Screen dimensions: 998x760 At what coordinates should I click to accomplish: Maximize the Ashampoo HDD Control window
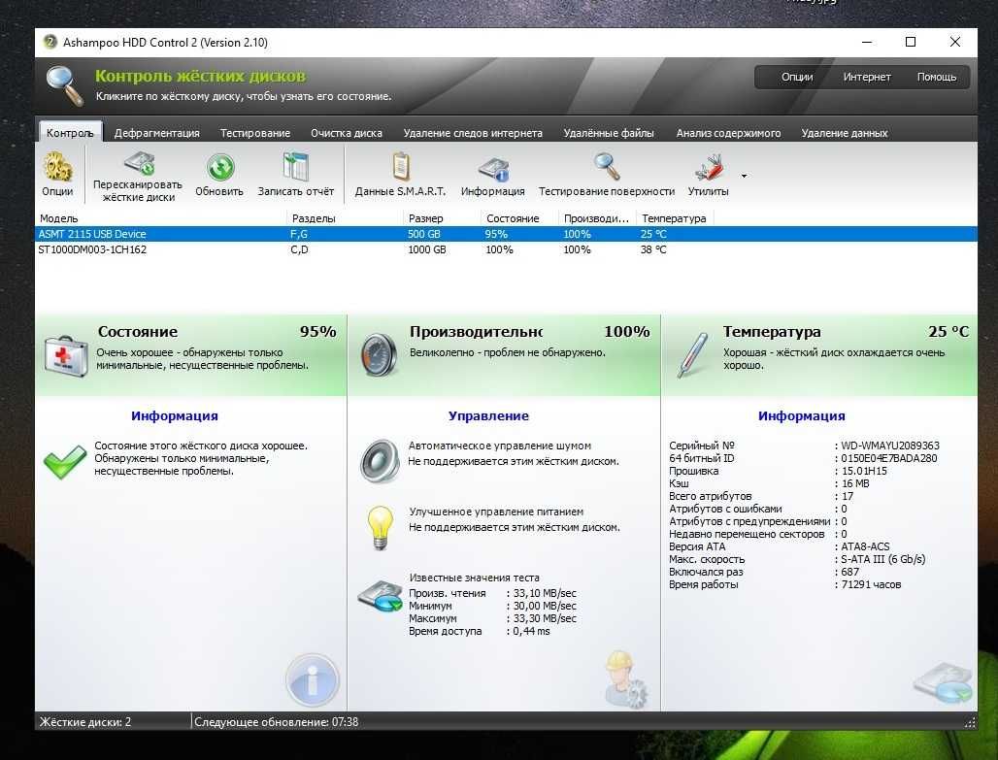pyautogui.click(x=911, y=42)
